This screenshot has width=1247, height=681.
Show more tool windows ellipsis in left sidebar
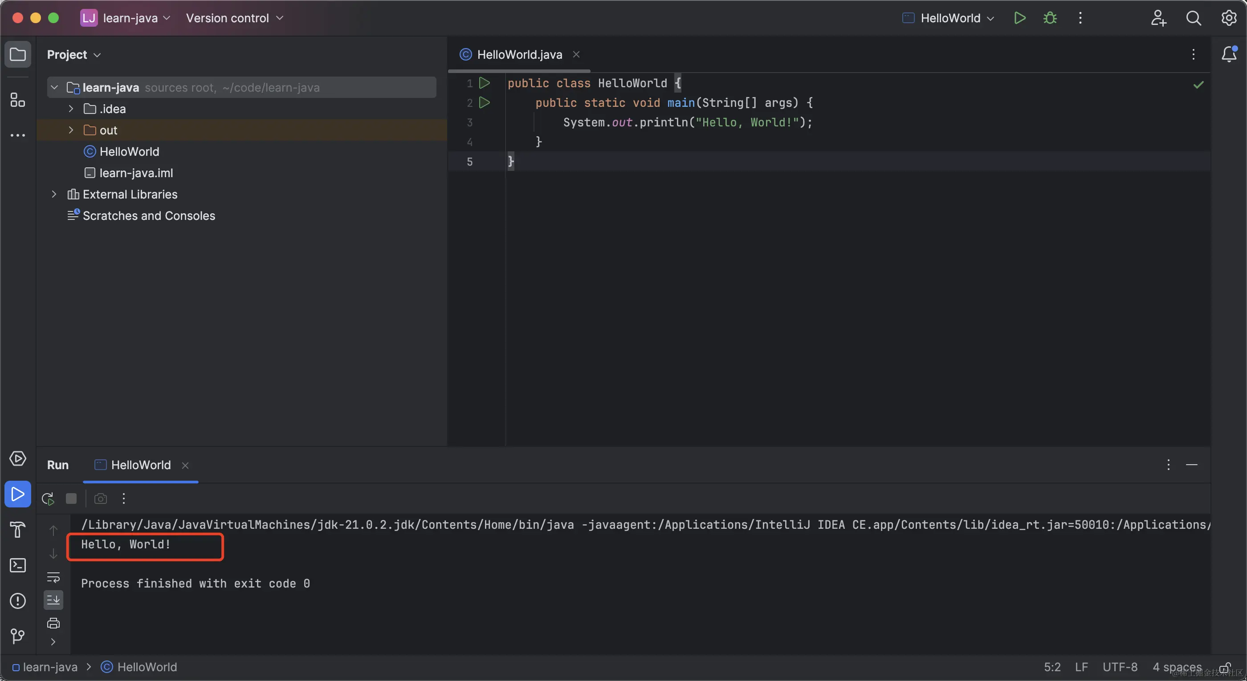[18, 135]
